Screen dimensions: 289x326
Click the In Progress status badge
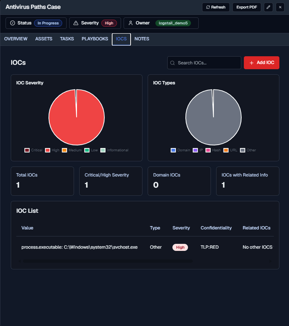[48, 23]
